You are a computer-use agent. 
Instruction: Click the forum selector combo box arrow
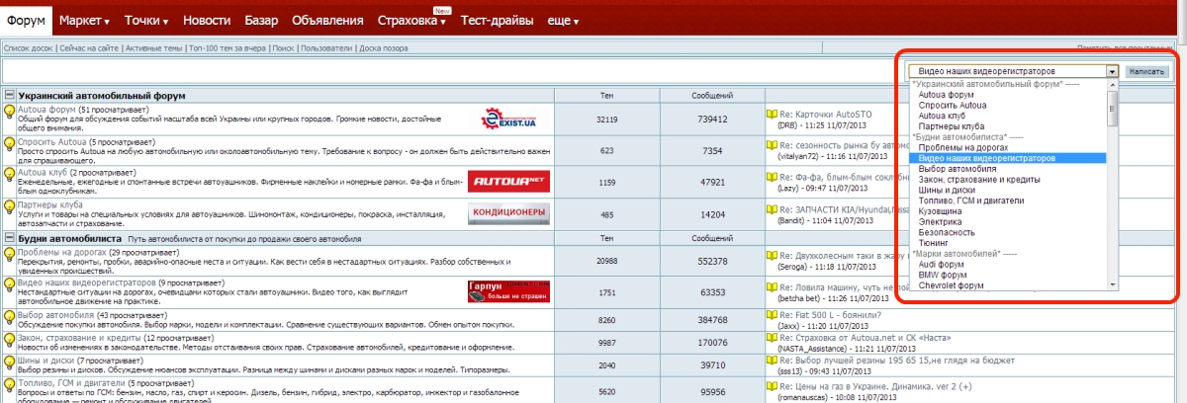coord(1113,72)
